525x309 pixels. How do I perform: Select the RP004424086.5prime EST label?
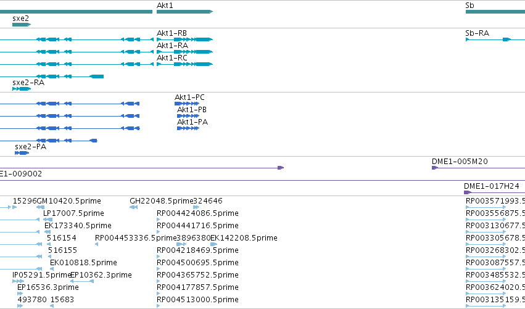(x=197, y=213)
